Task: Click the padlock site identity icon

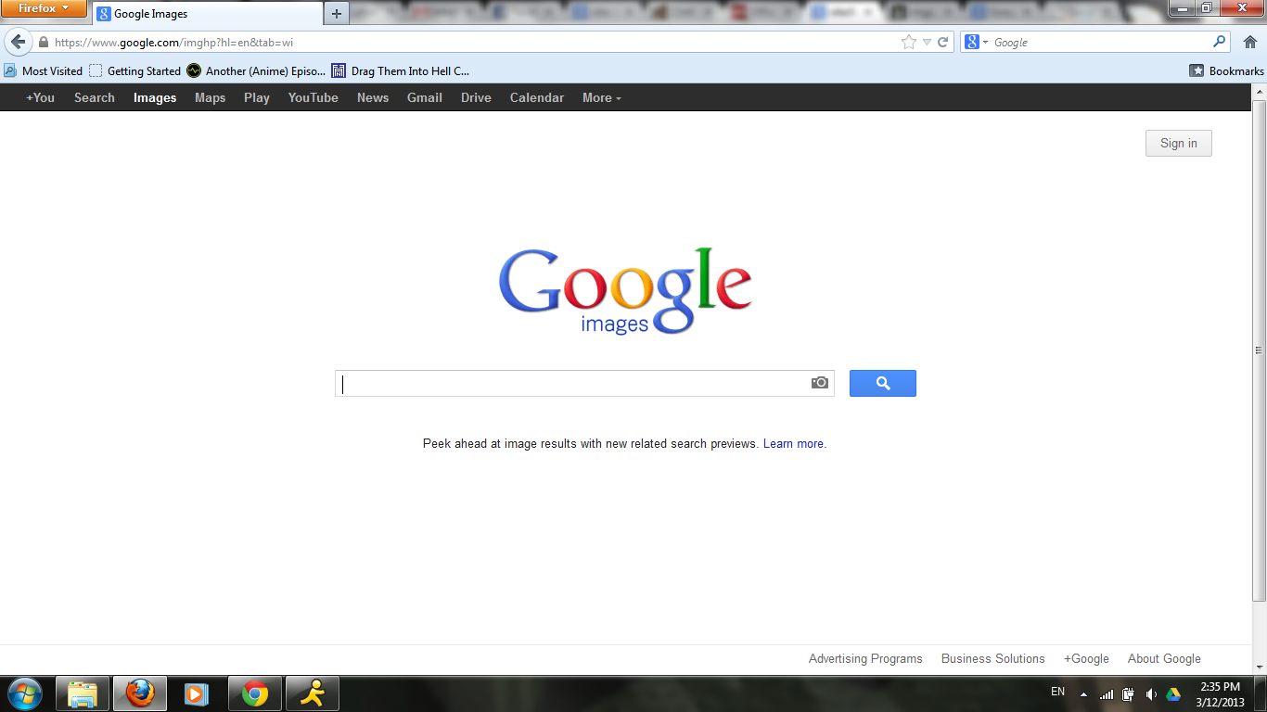Action: coord(43,43)
